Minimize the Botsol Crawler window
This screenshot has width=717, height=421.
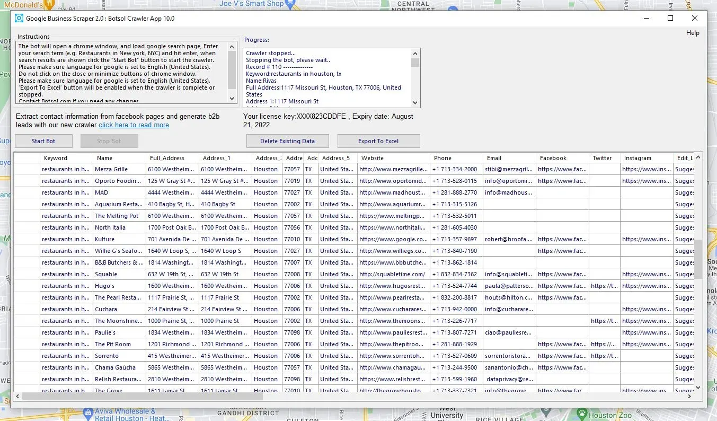(646, 18)
